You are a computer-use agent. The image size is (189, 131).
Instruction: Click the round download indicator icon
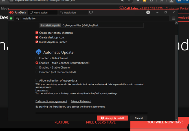tap(148, 12)
